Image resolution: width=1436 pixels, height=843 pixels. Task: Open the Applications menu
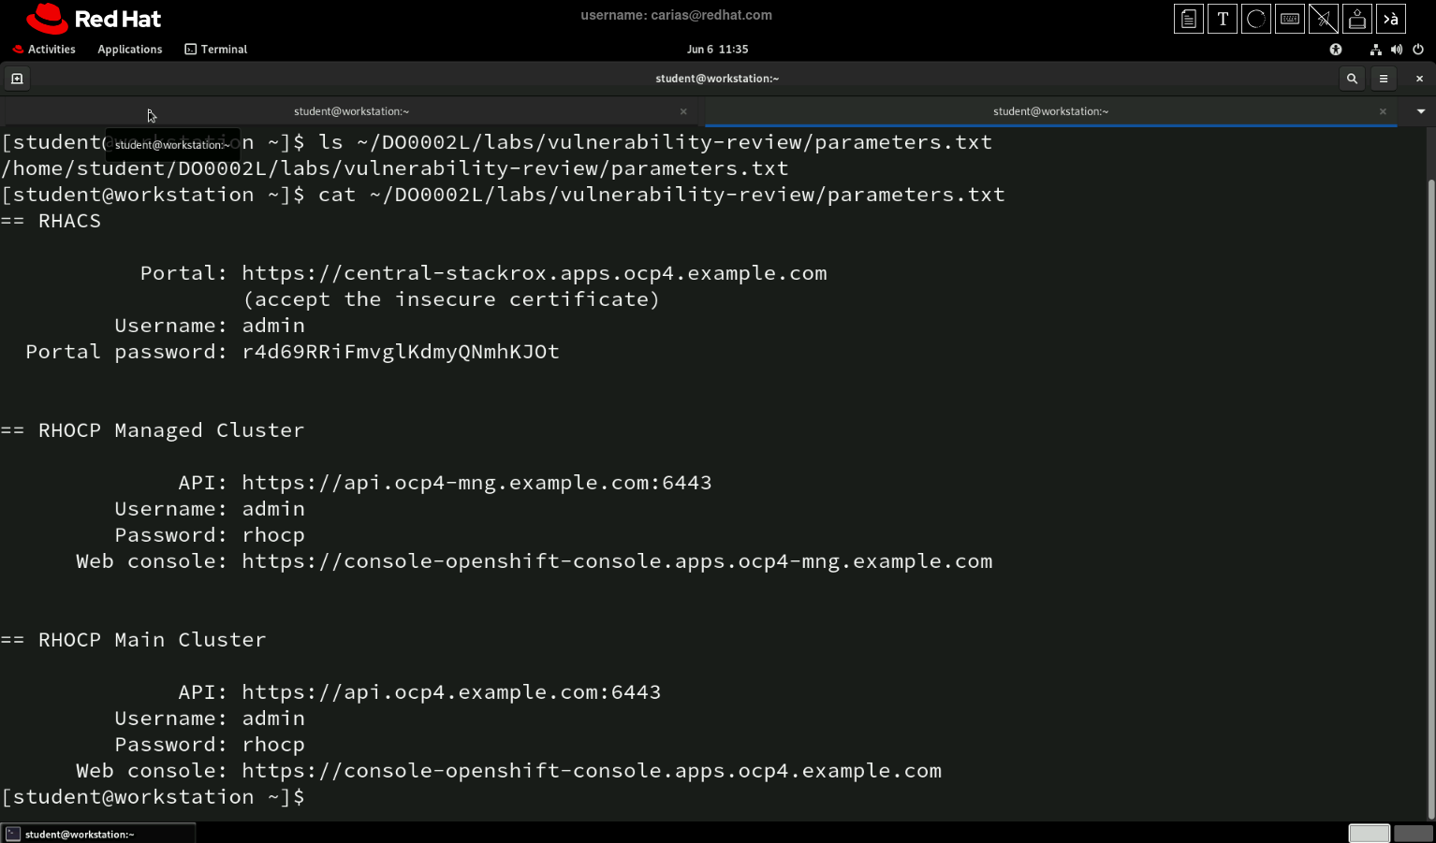[130, 50]
